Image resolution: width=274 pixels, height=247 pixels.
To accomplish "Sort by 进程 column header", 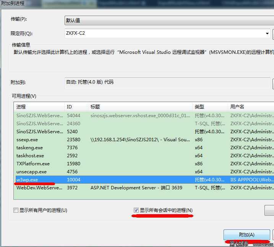I will (39, 107).
